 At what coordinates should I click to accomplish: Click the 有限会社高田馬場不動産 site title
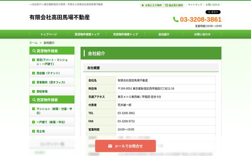60,17
